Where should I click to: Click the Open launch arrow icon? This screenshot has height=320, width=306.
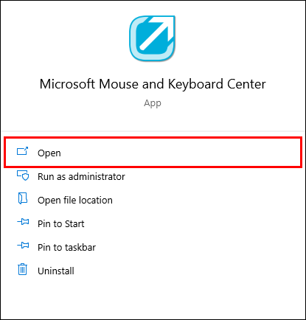22,151
